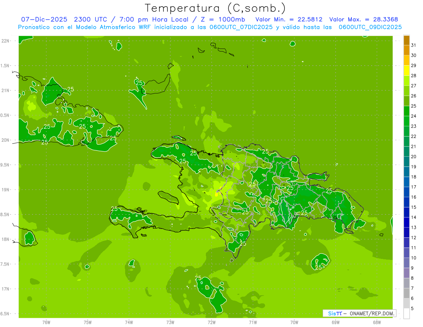
Task: Click the legend value "18"
Action: point(413,177)
